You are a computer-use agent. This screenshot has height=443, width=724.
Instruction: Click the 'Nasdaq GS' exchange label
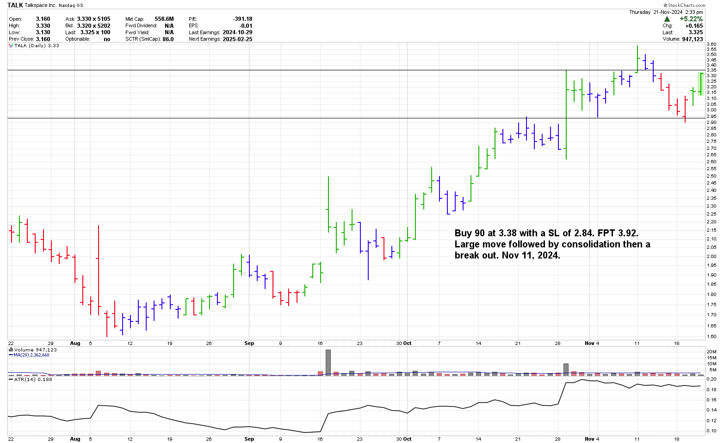pyautogui.click(x=71, y=5)
